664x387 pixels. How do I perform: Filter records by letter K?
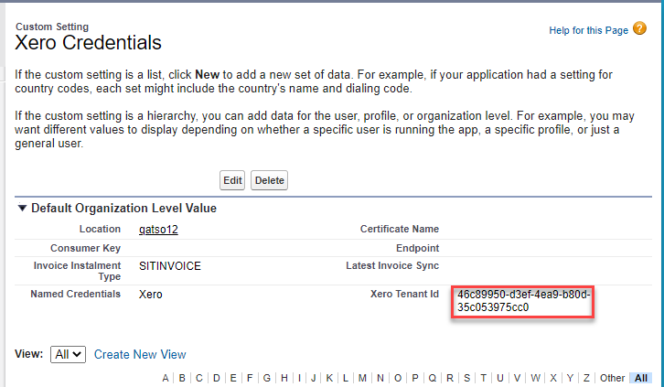pos(329,378)
